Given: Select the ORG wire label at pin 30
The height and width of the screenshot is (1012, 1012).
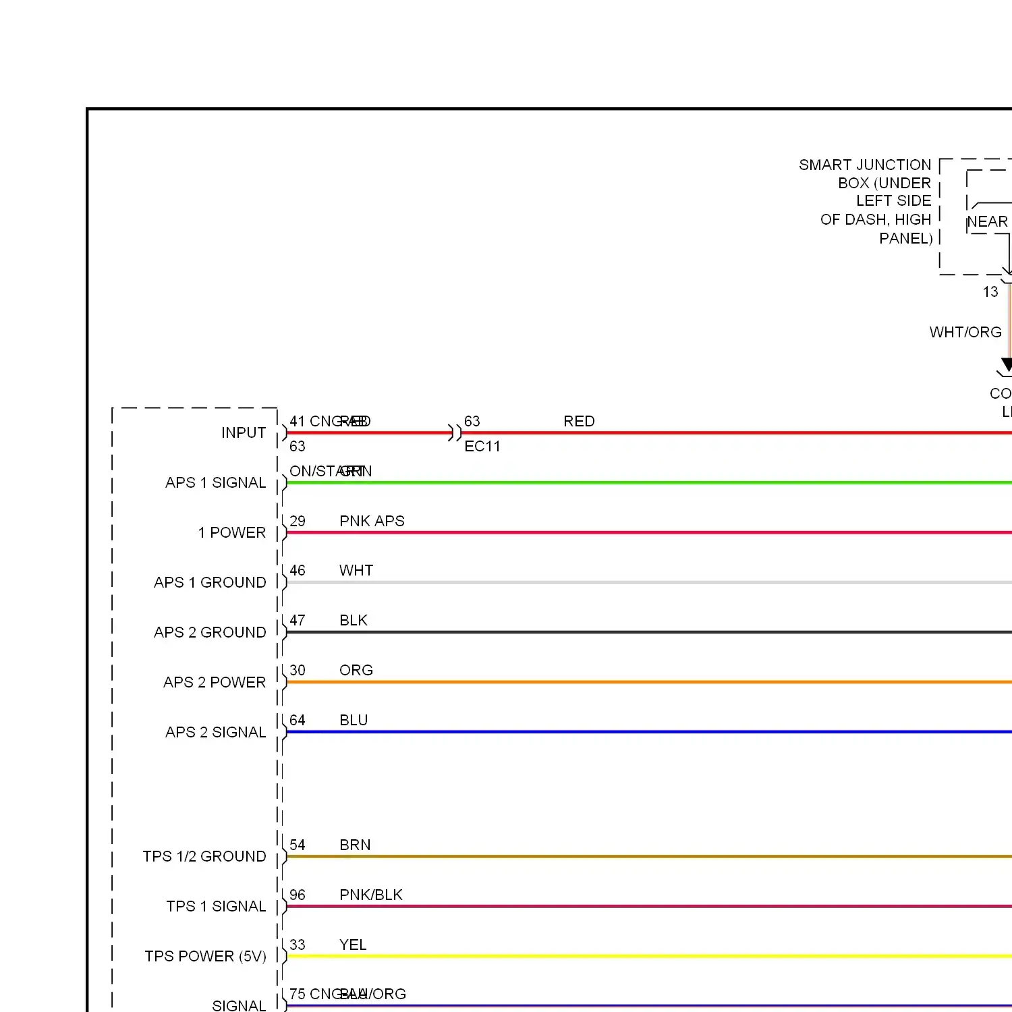Looking at the screenshot, I should click(x=356, y=670).
